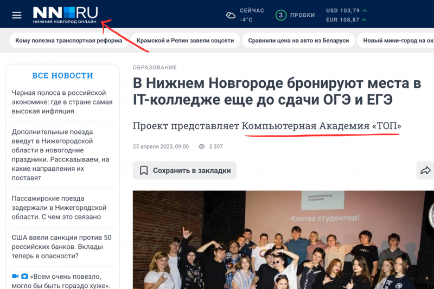This screenshot has height=289, width=434.
Task: Open the article group photo
Action: pos(283,240)
